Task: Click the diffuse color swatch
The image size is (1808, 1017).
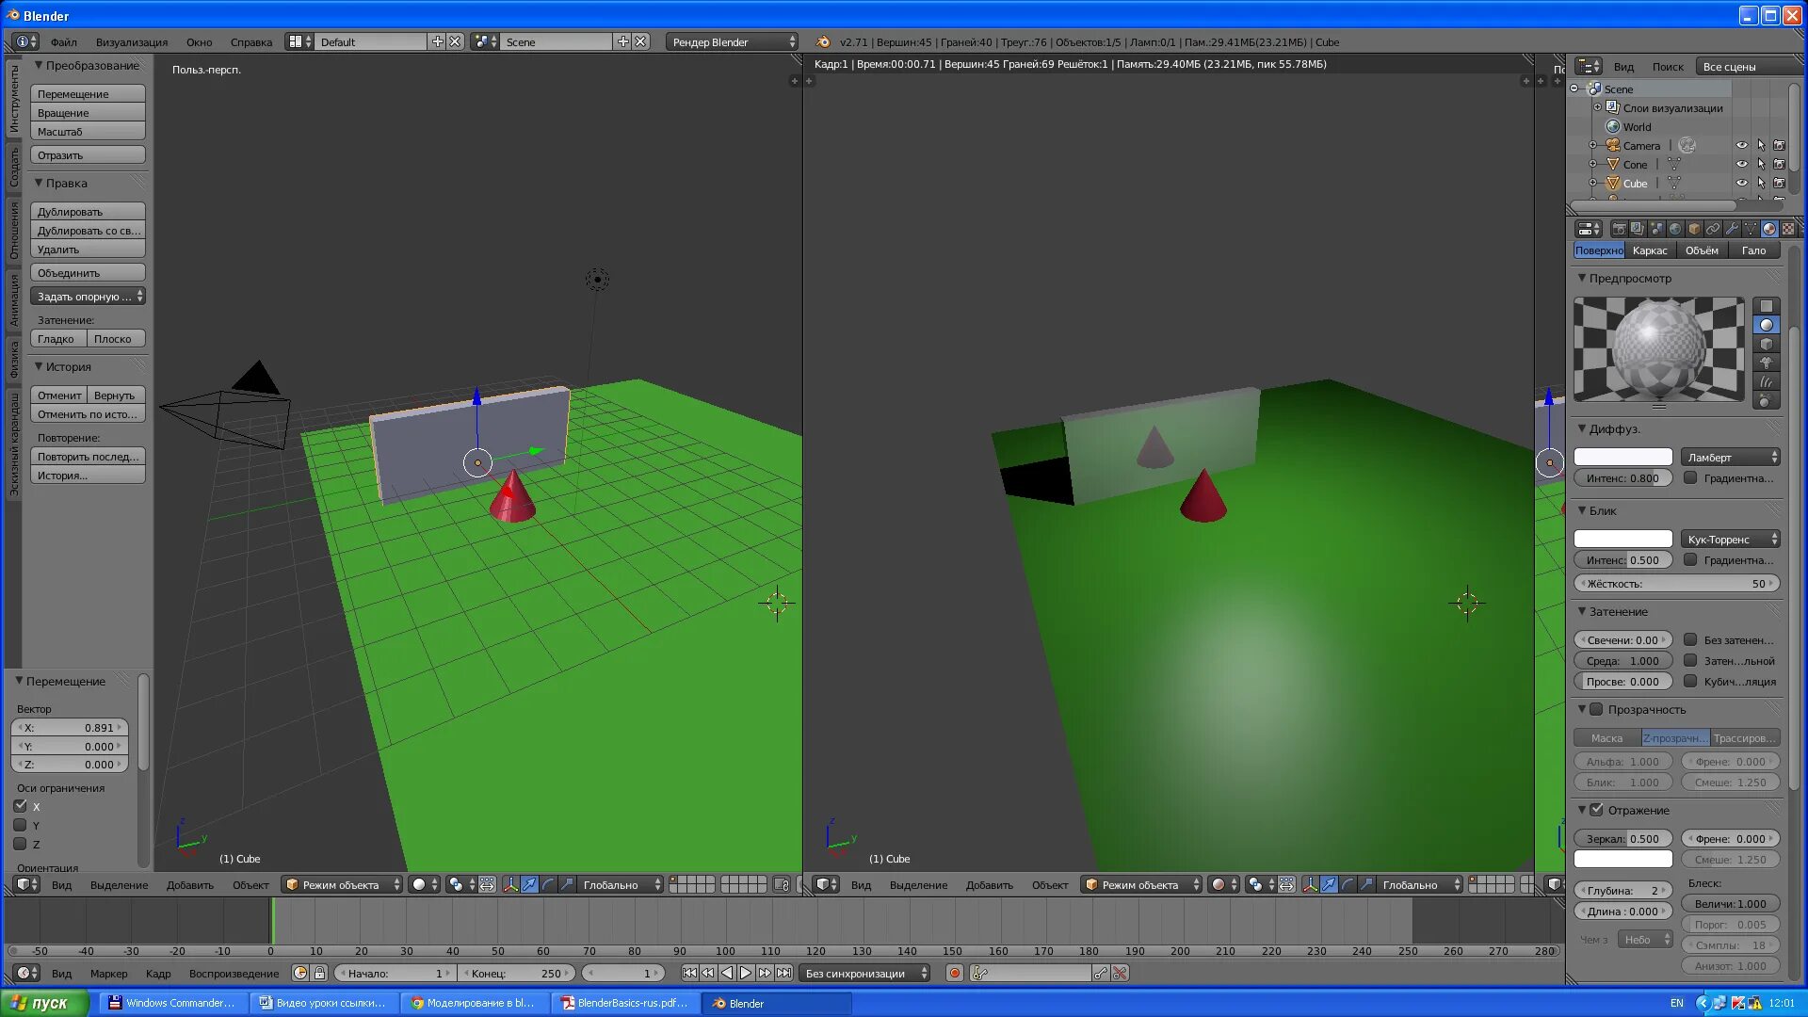Action: tap(1622, 457)
